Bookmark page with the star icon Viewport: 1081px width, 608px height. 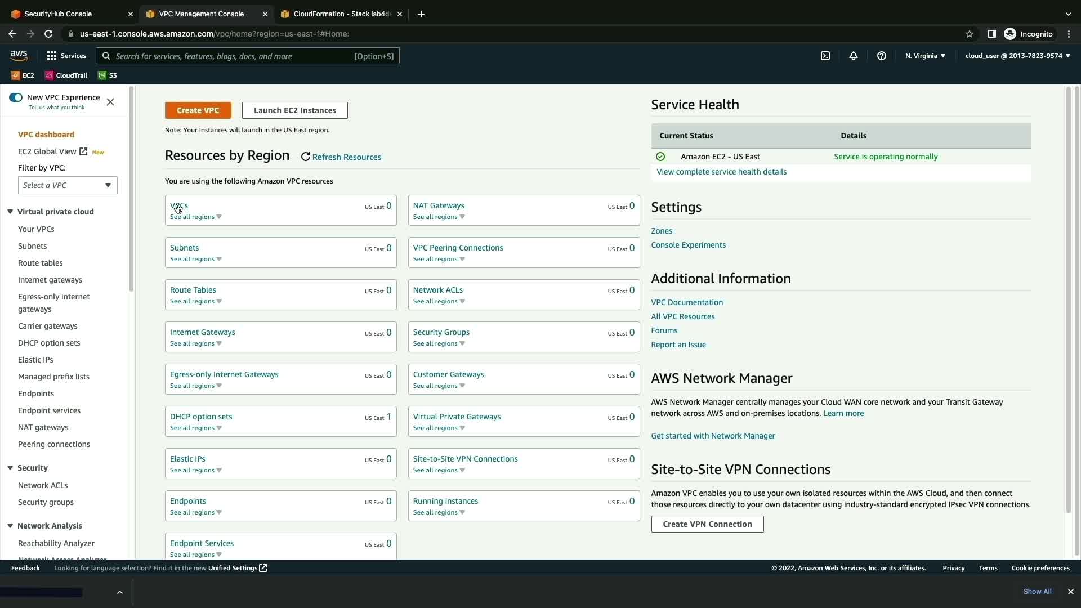click(x=970, y=34)
